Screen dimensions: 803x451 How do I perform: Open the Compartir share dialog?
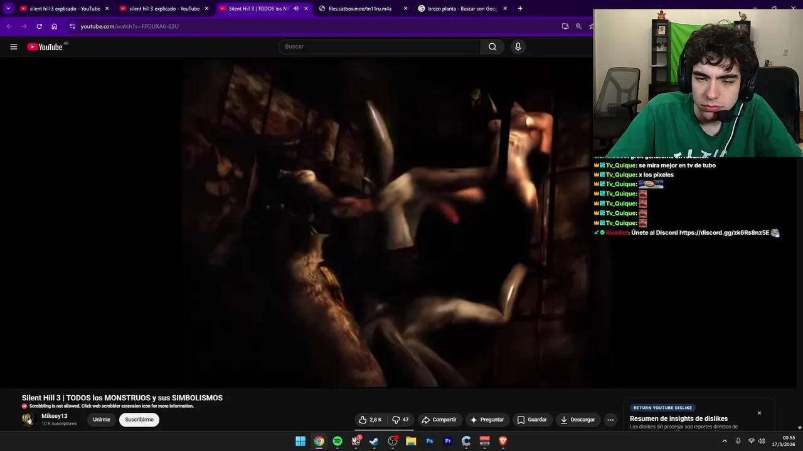pos(439,420)
